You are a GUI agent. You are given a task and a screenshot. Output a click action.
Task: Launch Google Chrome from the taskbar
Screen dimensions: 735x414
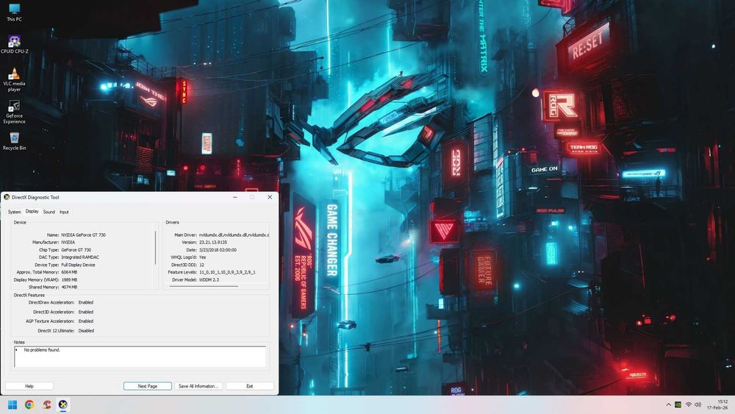(x=29, y=404)
